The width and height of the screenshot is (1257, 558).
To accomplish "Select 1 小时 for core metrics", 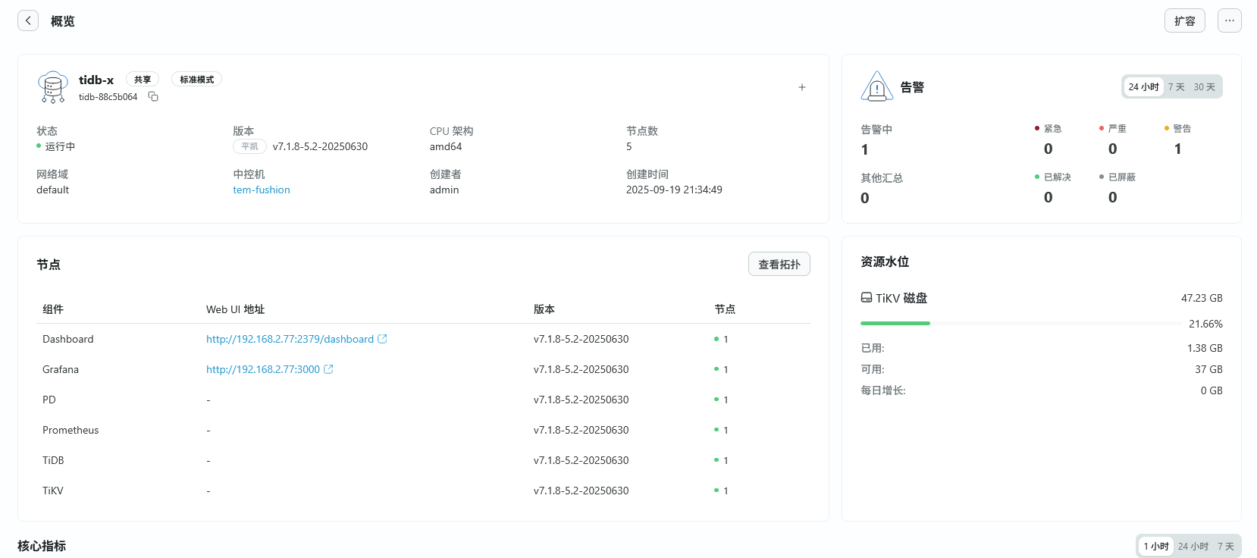I will click(1156, 546).
